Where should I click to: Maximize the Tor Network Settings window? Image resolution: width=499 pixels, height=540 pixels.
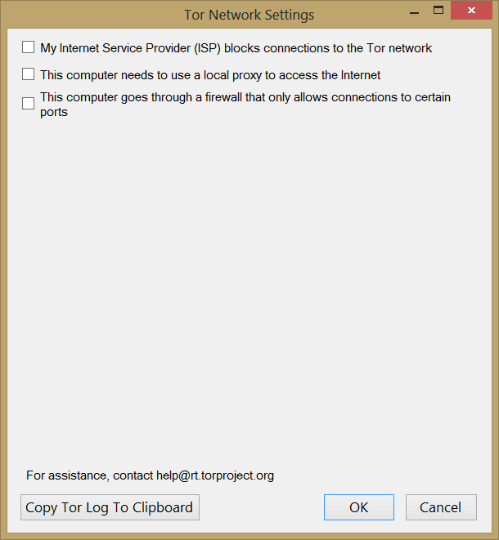pyautogui.click(x=438, y=11)
